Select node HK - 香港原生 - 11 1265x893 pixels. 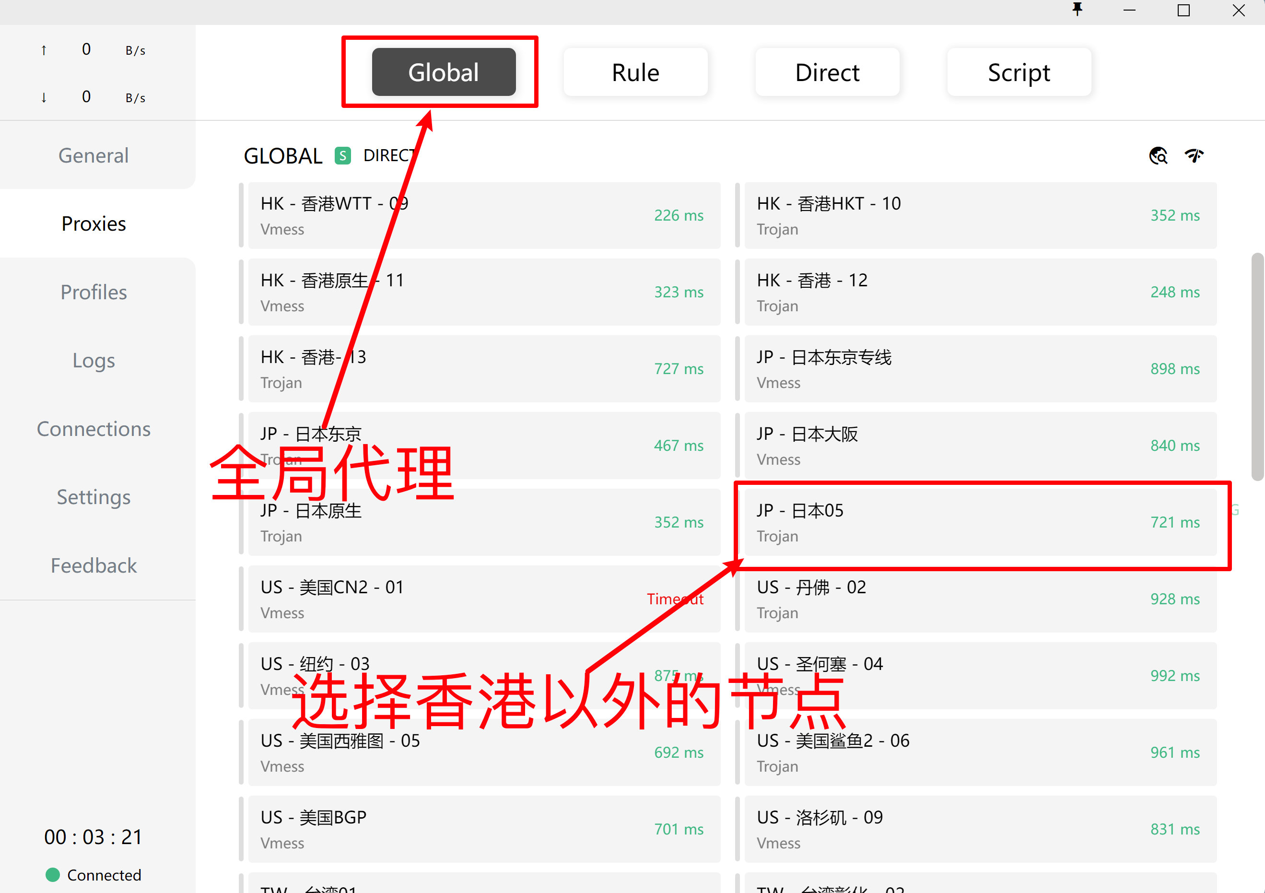484,292
